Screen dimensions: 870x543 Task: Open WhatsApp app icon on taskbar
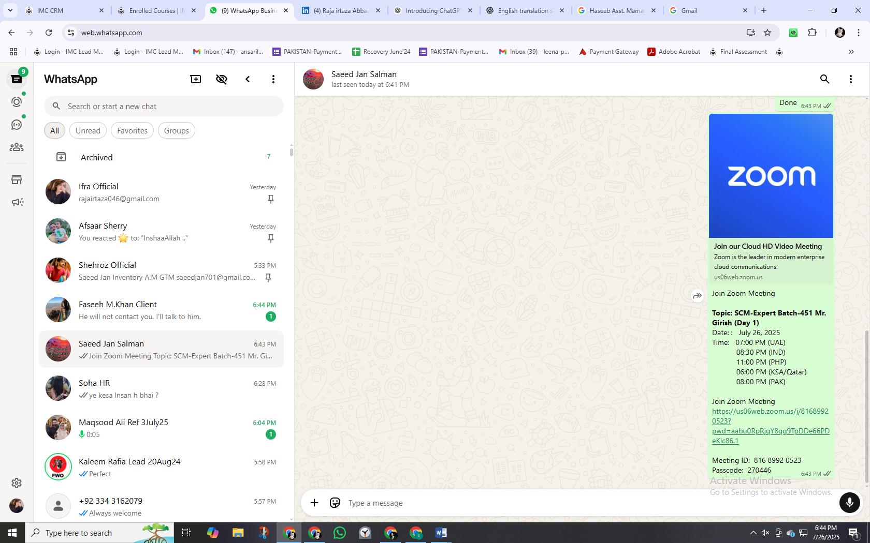pos(340,533)
